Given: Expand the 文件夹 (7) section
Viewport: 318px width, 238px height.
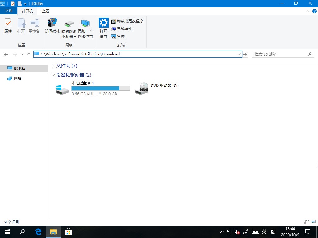Looking at the screenshot, I should tap(53, 65).
